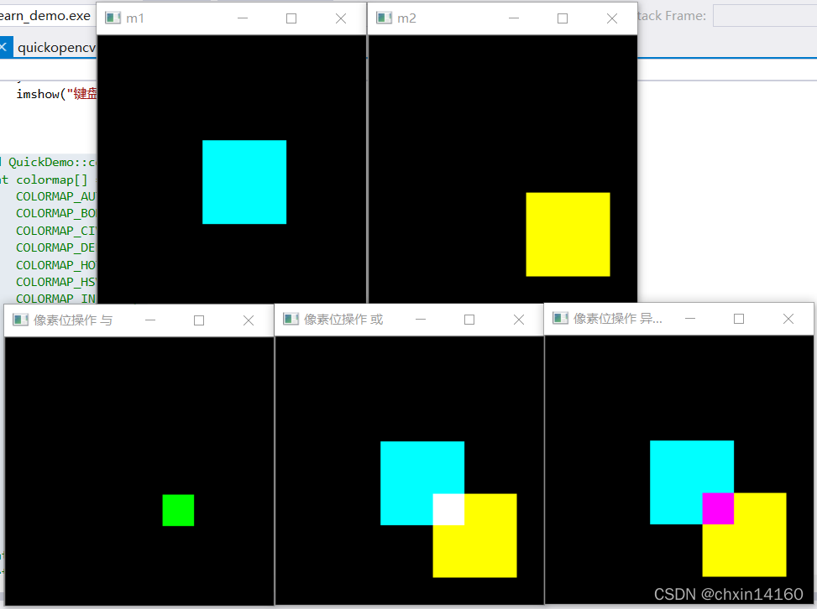Image resolution: width=817 pixels, height=609 pixels.
Task: Minimize the m2 window
Action: [x=514, y=18]
